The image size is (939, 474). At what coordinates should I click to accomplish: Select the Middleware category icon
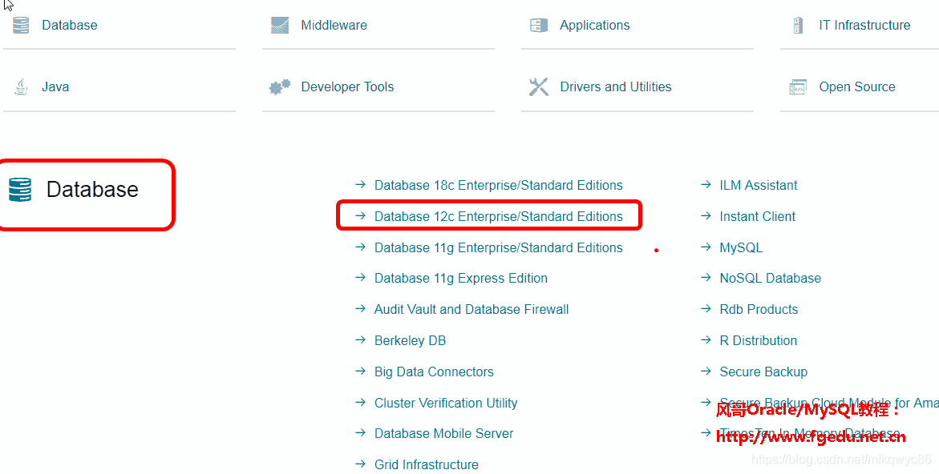pyautogui.click(x=279, y=25)
